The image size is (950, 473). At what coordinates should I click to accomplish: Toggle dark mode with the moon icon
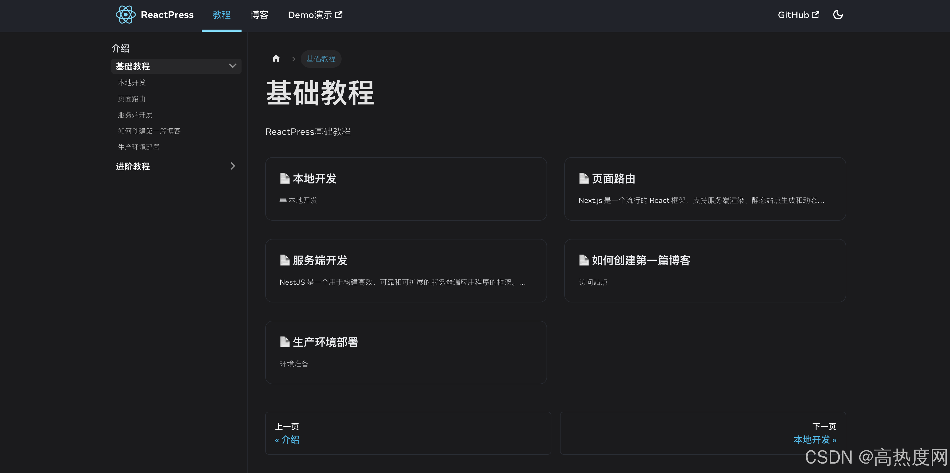coord(838,15)
